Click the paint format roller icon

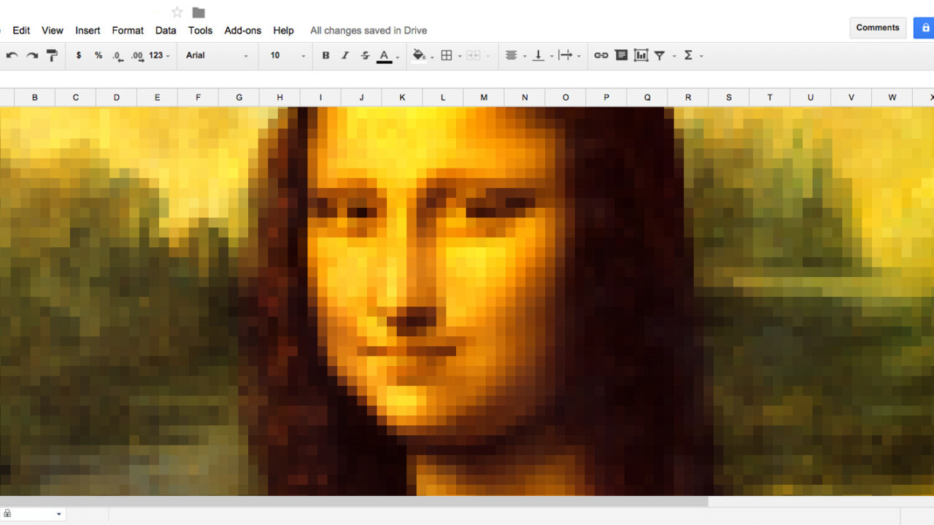tap(52, 55)
